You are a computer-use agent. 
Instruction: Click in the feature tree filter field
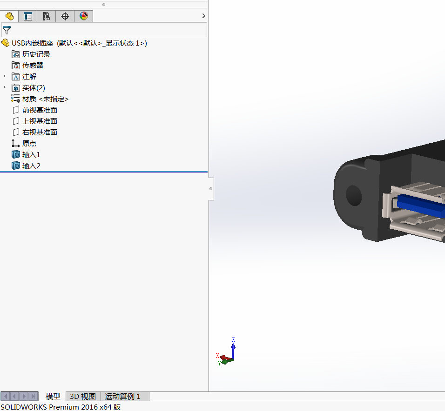(107, 30)
